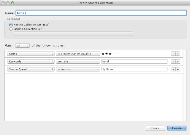
Task: Add a rule after the Rating row
Action: 178,54
